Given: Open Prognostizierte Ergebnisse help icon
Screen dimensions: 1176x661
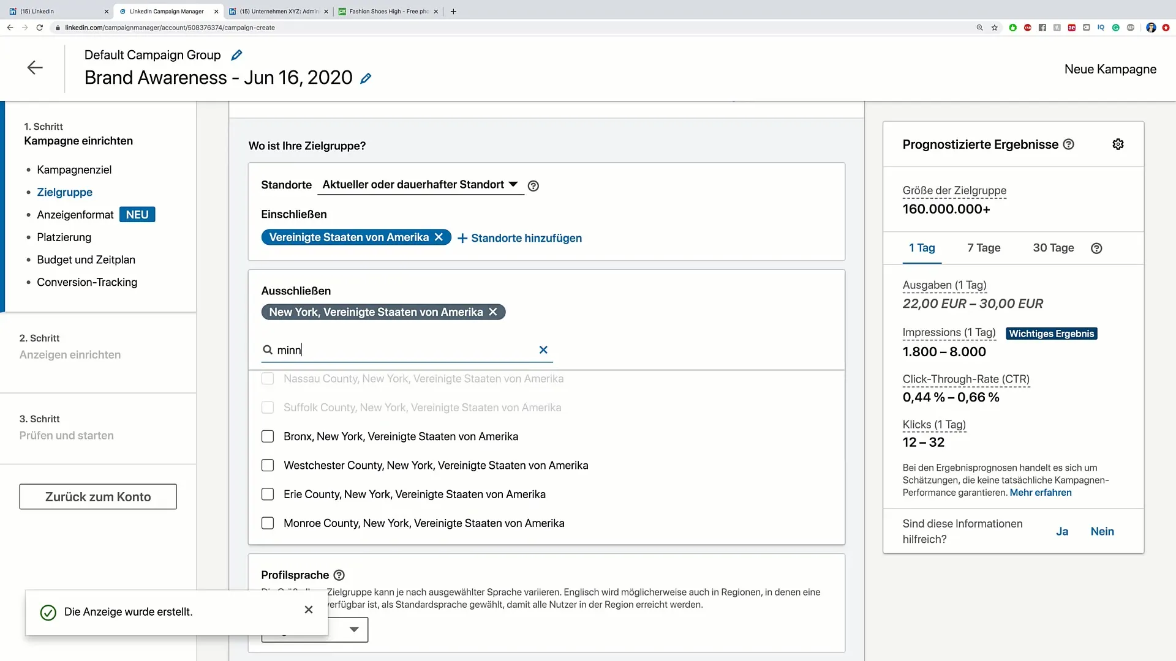Looking at the screenshot, I should (x=1069, y=144).
